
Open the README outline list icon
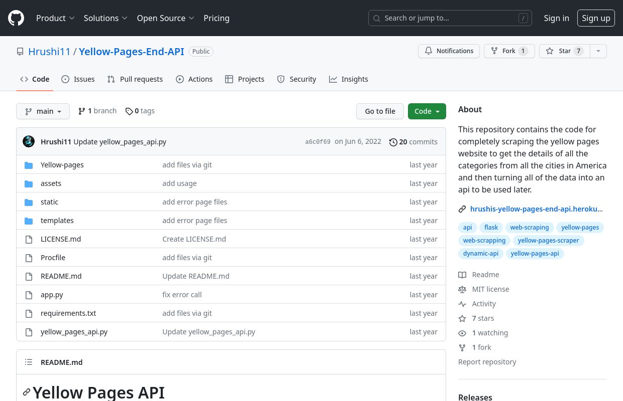point(29,362)
